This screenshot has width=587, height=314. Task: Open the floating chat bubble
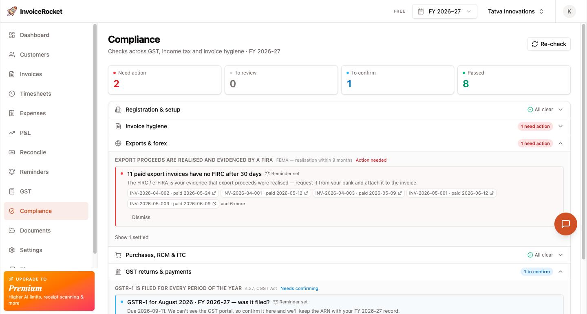pyautogui.click(x=565, y=224)
